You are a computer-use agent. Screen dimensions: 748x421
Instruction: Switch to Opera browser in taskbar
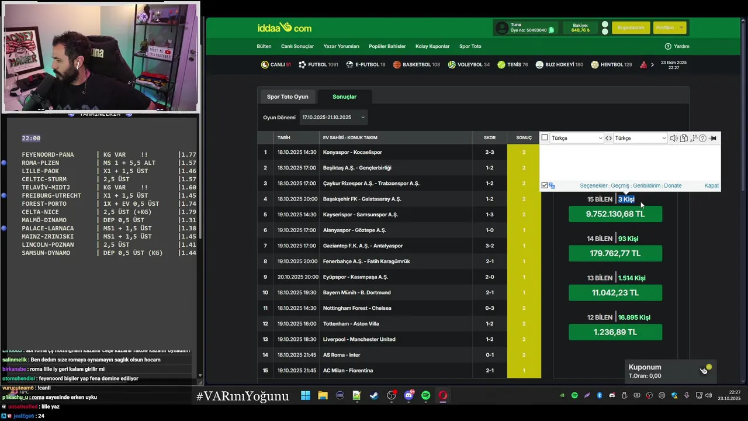tap(443, 396)
